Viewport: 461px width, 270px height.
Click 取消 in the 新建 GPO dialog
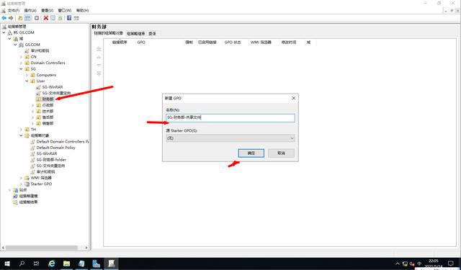[x=281, y=153]
